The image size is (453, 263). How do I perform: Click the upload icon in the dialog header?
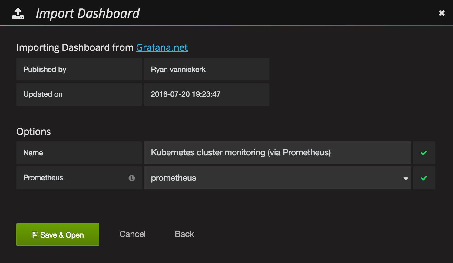18,13
